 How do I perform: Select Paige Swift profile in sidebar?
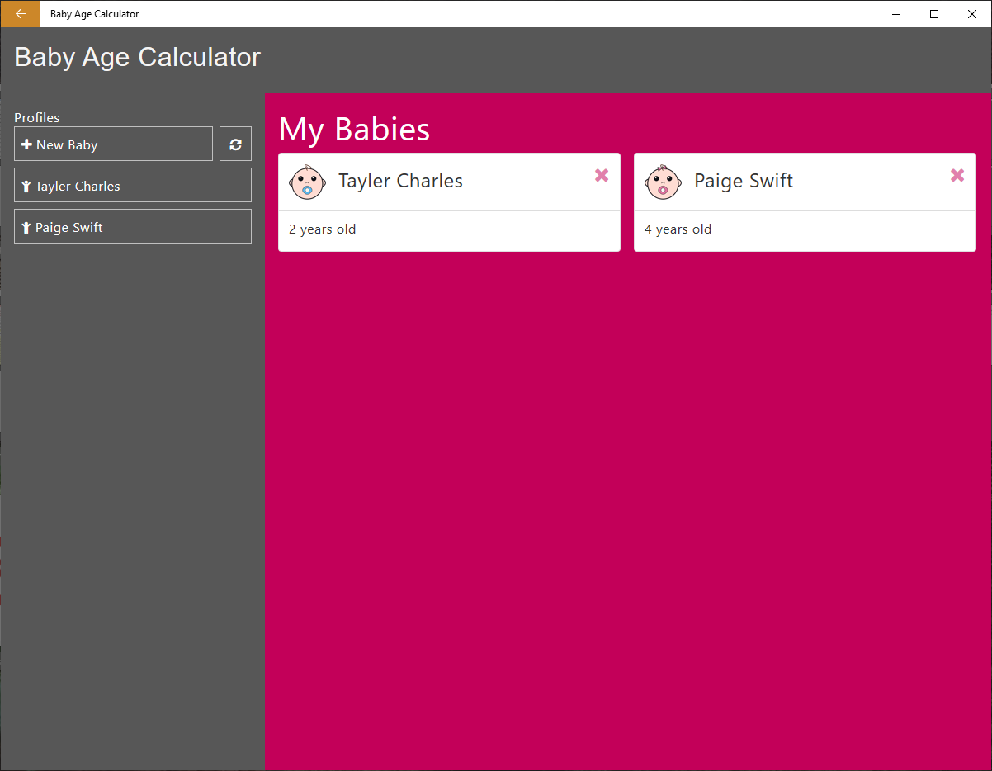[132, 227]
